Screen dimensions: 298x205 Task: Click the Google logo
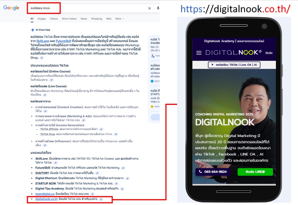click(11, 8)
